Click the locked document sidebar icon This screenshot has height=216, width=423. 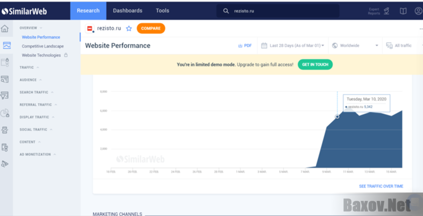point(5,147)
